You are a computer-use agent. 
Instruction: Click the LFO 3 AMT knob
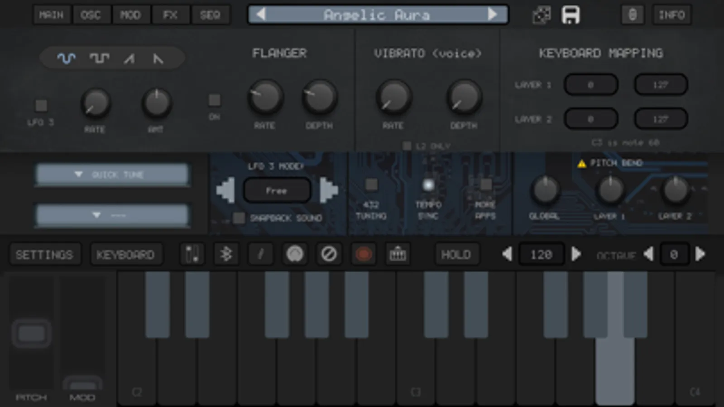coord(156,103)
